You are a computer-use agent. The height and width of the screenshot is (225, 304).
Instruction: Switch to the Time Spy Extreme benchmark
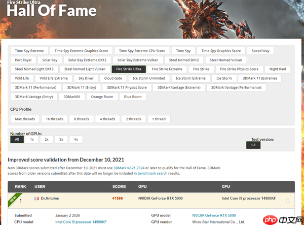(30, 51)
